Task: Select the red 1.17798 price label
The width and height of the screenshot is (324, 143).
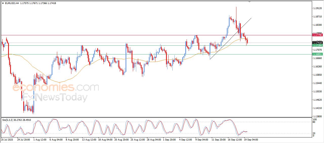Action: pos(317,35)
